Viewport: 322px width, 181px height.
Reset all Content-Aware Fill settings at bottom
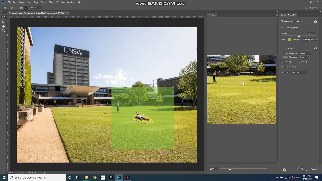tap(284, 169)
